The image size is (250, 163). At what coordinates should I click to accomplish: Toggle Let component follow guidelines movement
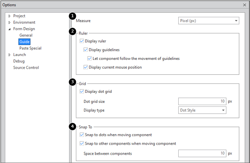(x=90, y=59)
